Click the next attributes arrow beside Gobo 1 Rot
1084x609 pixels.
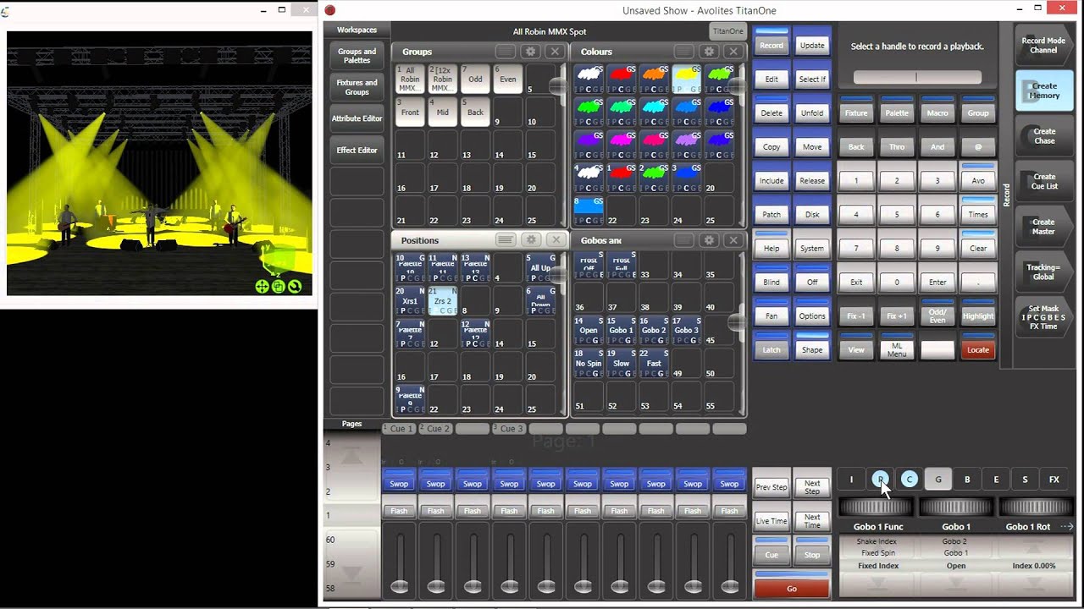coord(1067,526)
